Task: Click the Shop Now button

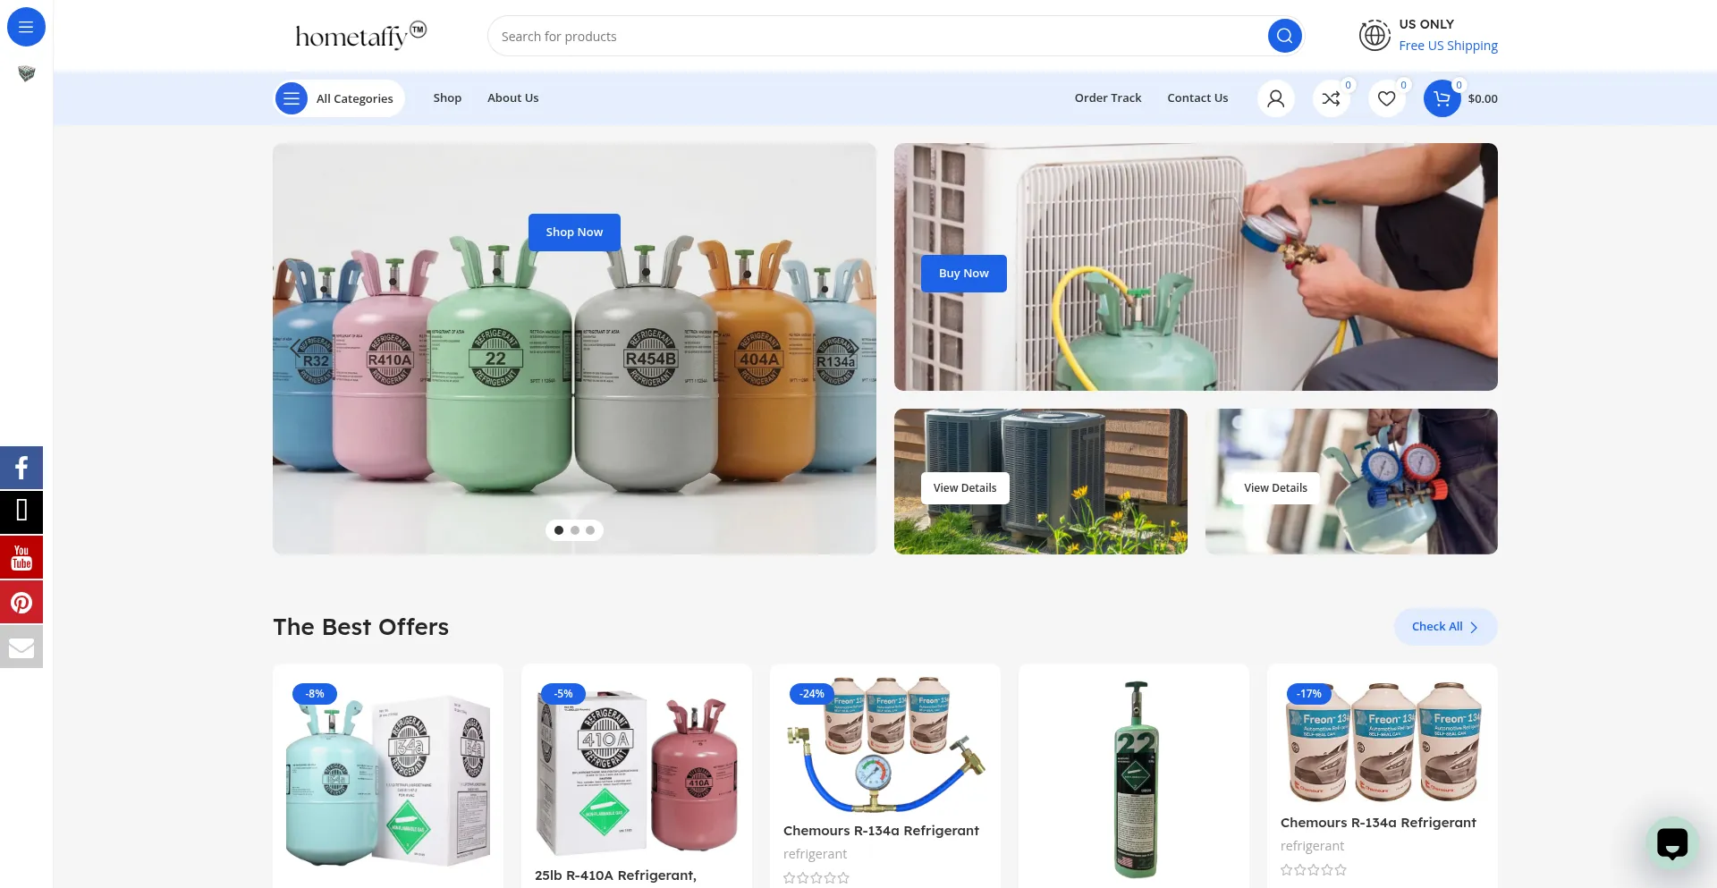Action: pos(574,233)
